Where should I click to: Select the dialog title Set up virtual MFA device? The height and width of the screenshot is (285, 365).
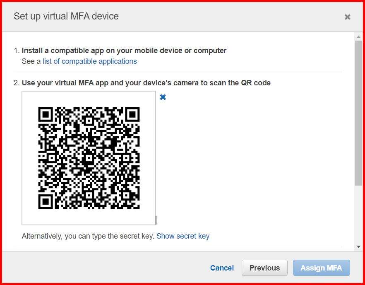(66, 17)
